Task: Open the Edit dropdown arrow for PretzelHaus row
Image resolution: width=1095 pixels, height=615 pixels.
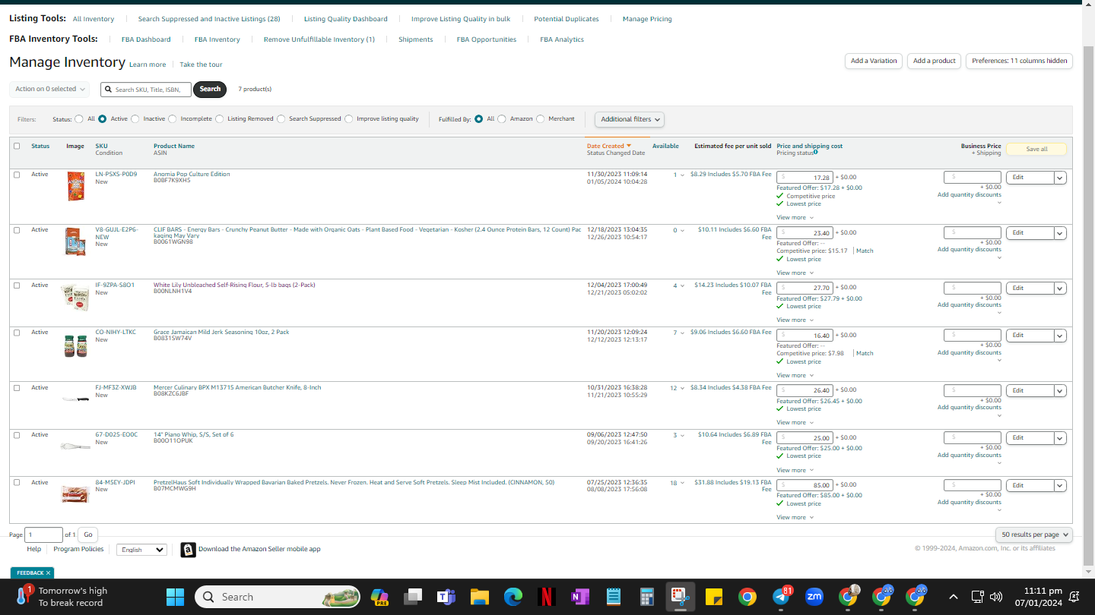Action: 1060,486
